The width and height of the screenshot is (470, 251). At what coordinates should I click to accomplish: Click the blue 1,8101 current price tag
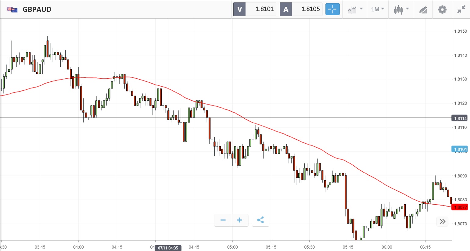pos(460,149)
